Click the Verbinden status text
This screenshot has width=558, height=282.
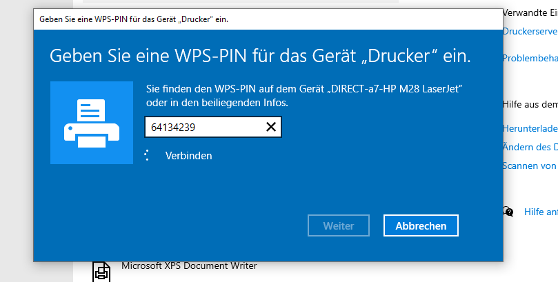pos(188,156)
